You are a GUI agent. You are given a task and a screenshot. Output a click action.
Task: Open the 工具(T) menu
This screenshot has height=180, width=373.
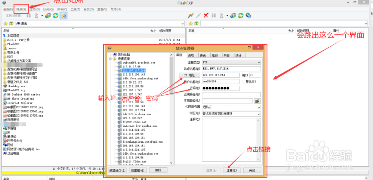pyautogui.click(x=75, y=9)
